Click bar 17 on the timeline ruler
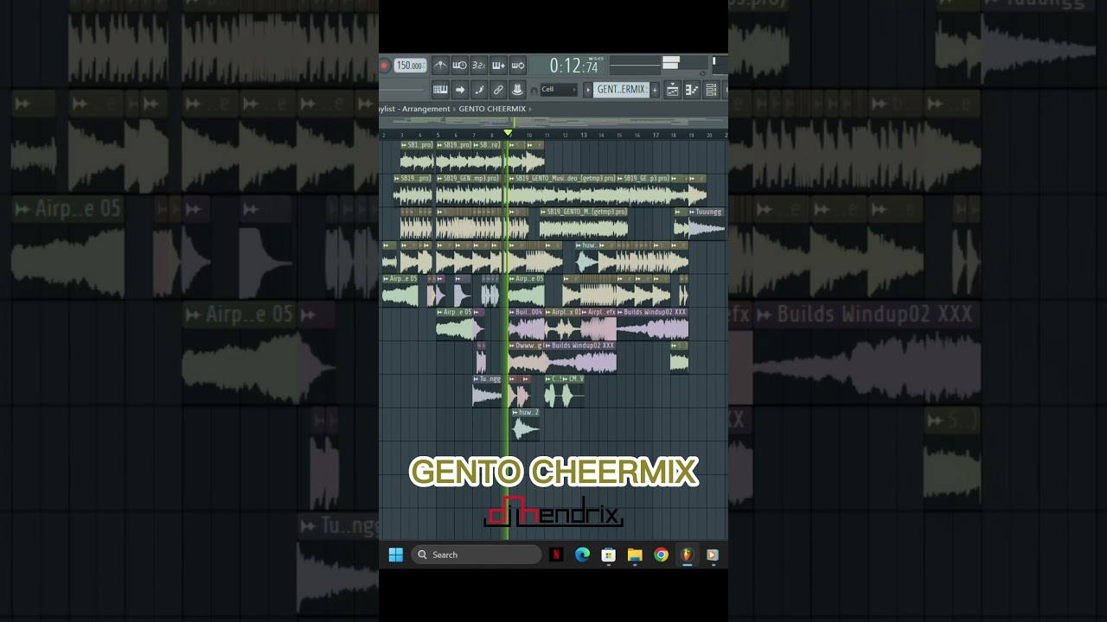Image resolution: width=1107 pixels, height=622 pixels. (x=656, y=135)
